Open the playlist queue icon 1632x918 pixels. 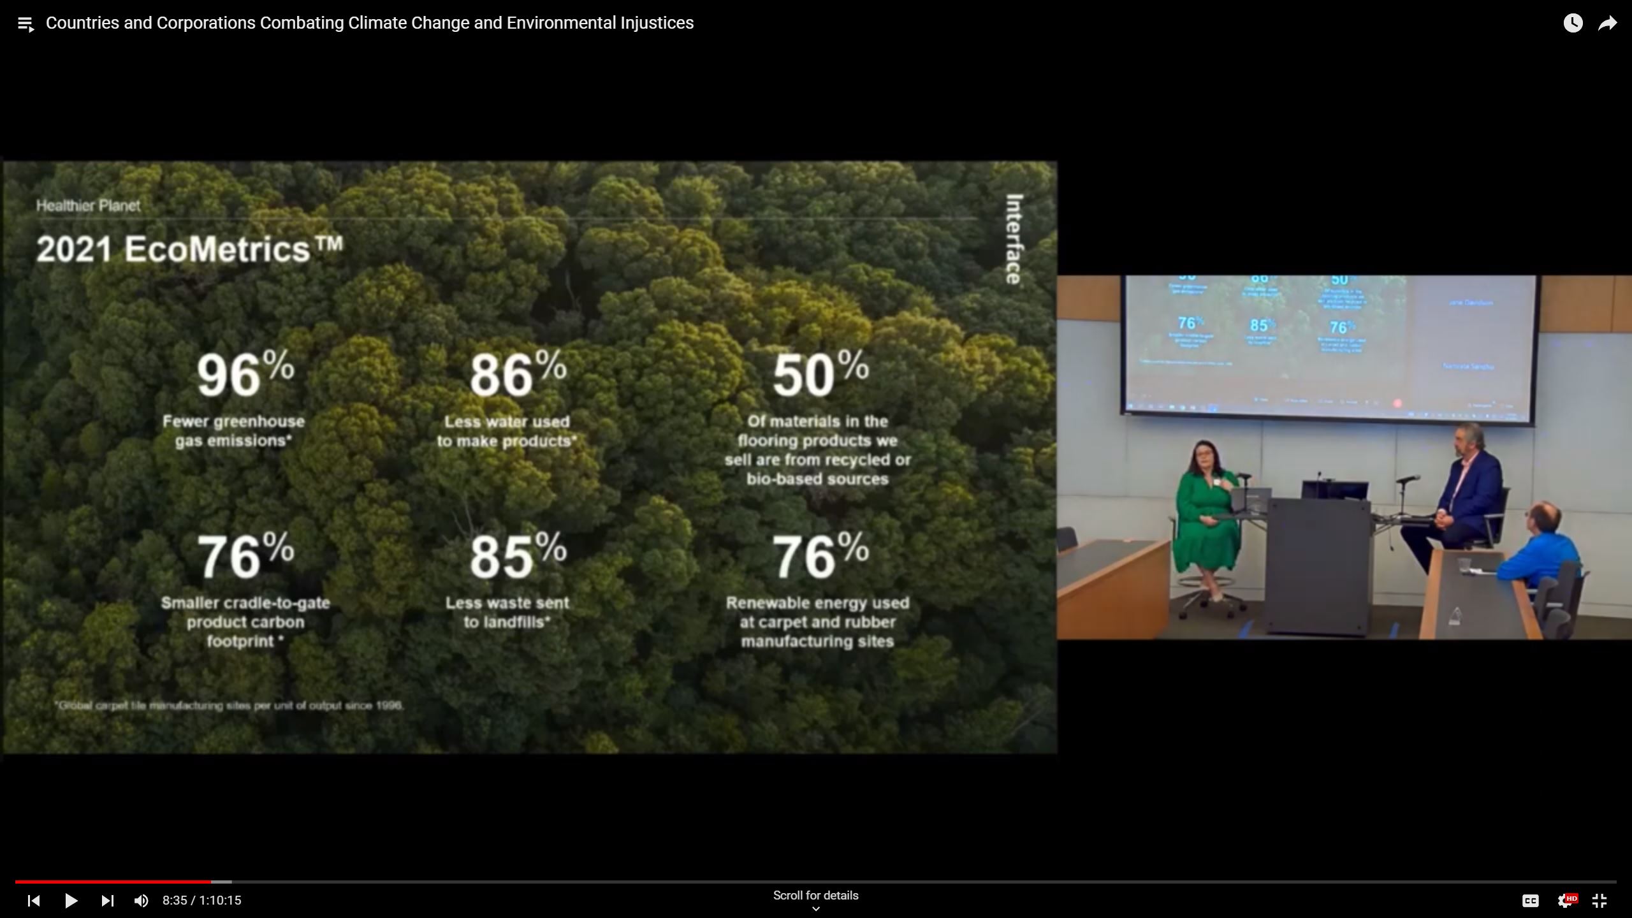[25, 24]
